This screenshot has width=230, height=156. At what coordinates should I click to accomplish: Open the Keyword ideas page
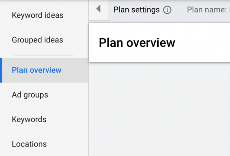coord(38,15)
